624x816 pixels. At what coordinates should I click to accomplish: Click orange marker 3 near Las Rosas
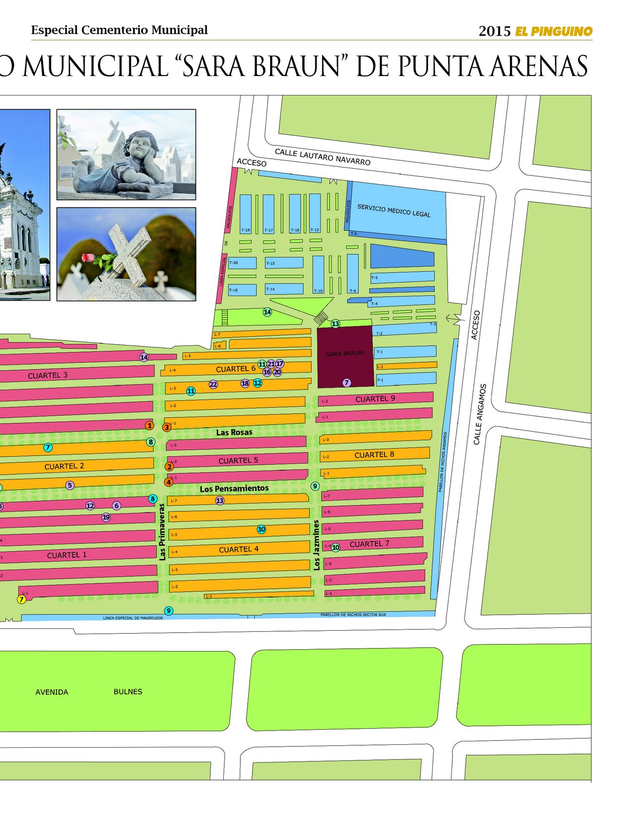click(167, 427)
